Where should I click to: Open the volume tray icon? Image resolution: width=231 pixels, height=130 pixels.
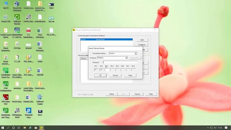(x=215, y=127)
